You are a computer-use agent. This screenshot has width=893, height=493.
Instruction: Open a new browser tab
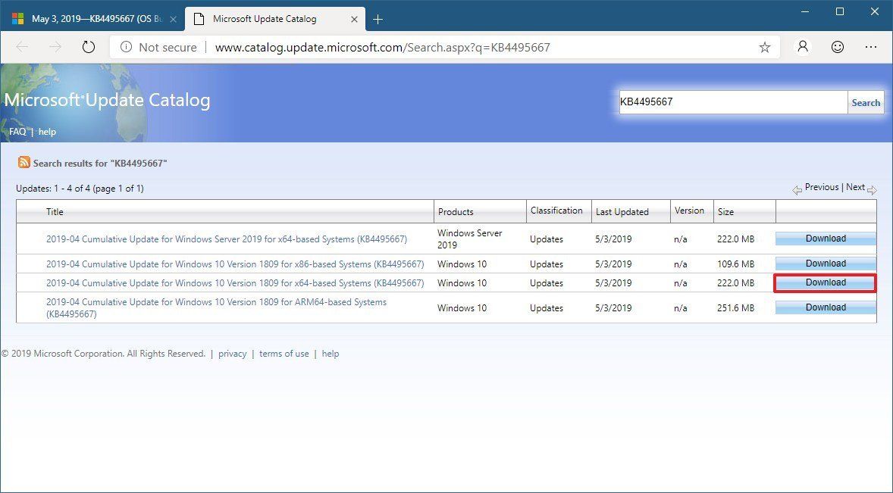click(x=378, y=19)
